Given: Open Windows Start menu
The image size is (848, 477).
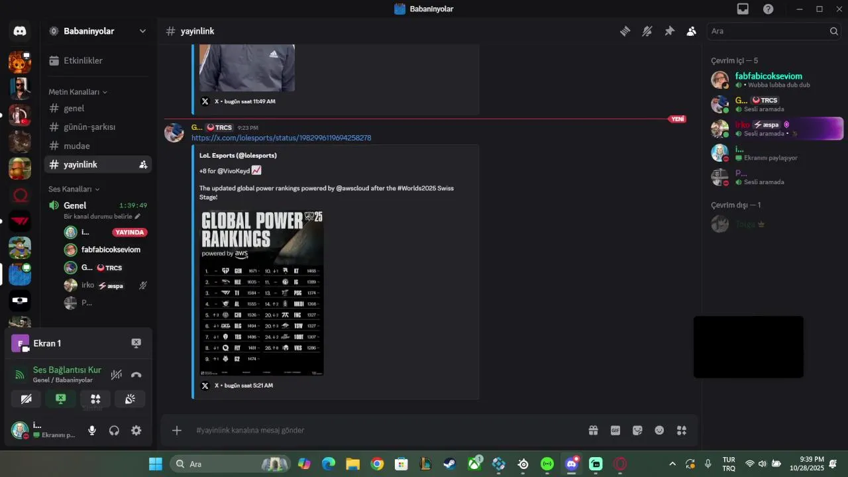Looking at the screenshot, I should 156,464.
